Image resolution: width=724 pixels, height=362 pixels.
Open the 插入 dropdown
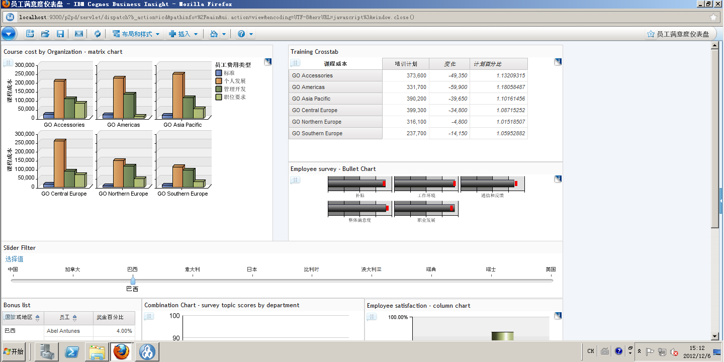(184, 34)
